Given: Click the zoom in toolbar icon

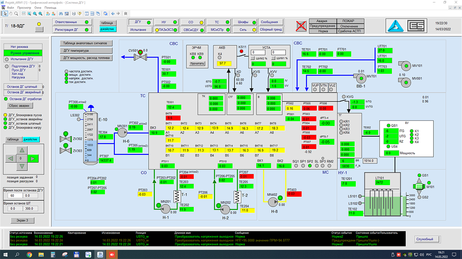Looking at the screenshot, I should point(40,14).
